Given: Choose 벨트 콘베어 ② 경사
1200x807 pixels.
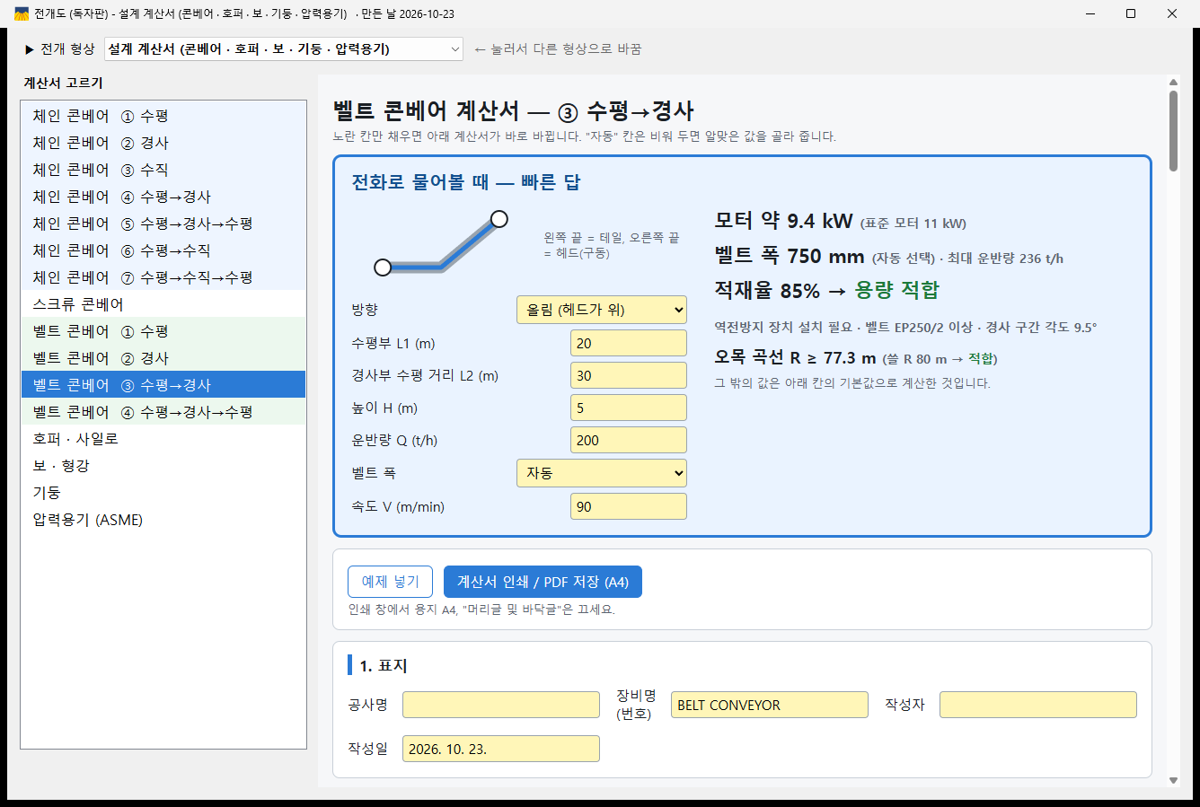Looking at the screenshot, I should tap(163, 358).
